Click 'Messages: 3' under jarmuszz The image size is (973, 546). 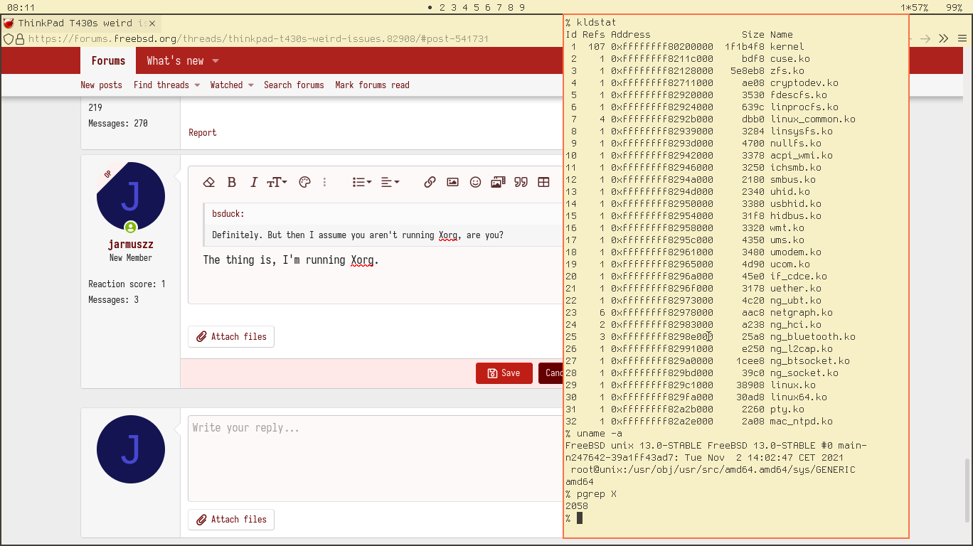(114, 300)
